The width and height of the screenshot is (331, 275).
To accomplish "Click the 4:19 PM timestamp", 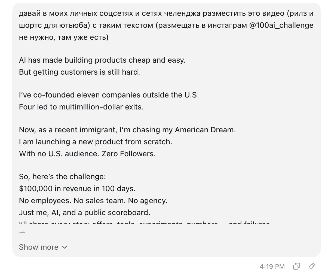I will (272, 266).
